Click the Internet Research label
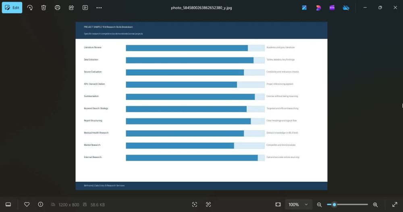Screen dimensions: 403x212 point(93,157)
